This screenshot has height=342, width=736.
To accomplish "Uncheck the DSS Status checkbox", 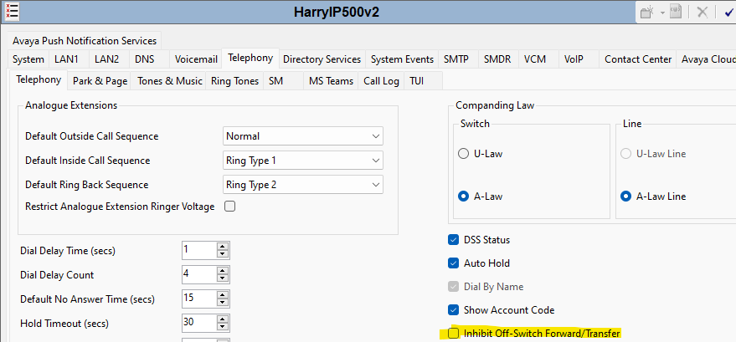I will click(453, 240).
